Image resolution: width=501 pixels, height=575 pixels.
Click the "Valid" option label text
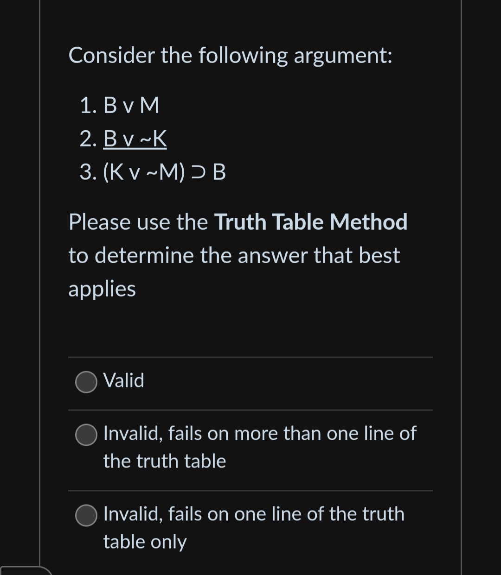tap(124, 381)
